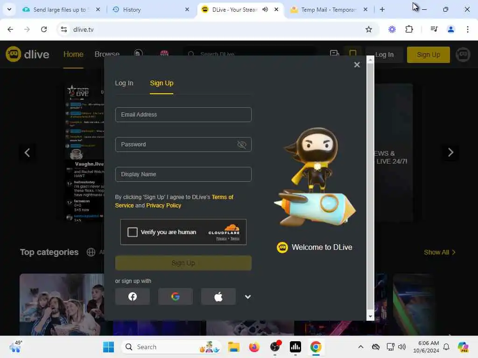Open Cloudflare Privacy link in captcha
This screenshot has height=358, width=478.
(x=221, y=239)
